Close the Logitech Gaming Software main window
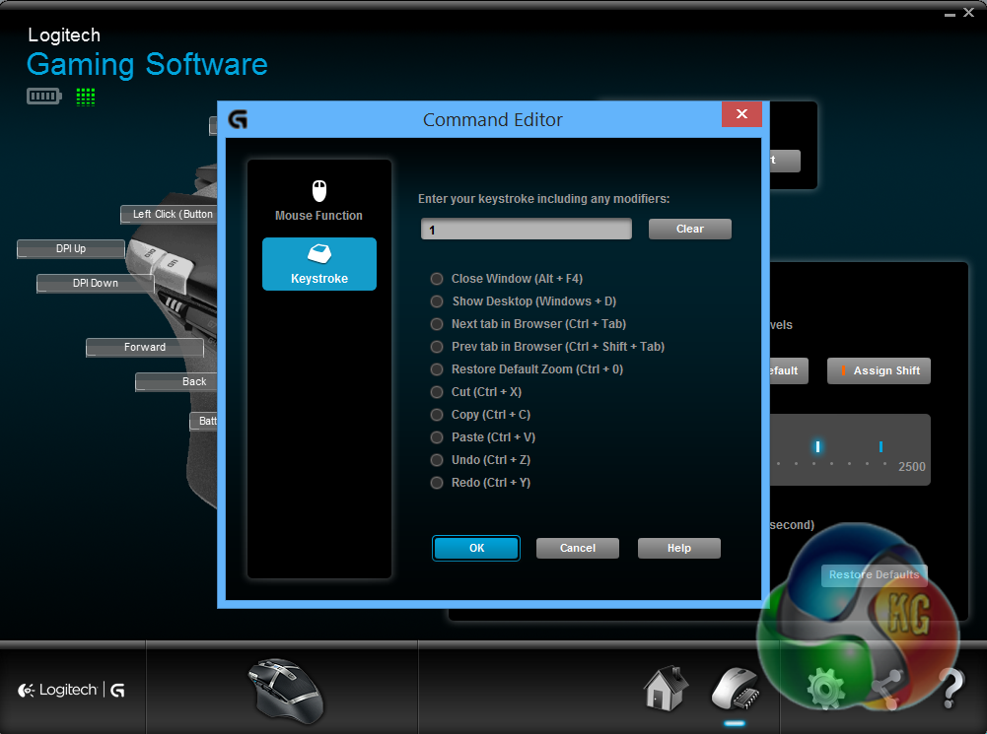 tap(968, 13)
